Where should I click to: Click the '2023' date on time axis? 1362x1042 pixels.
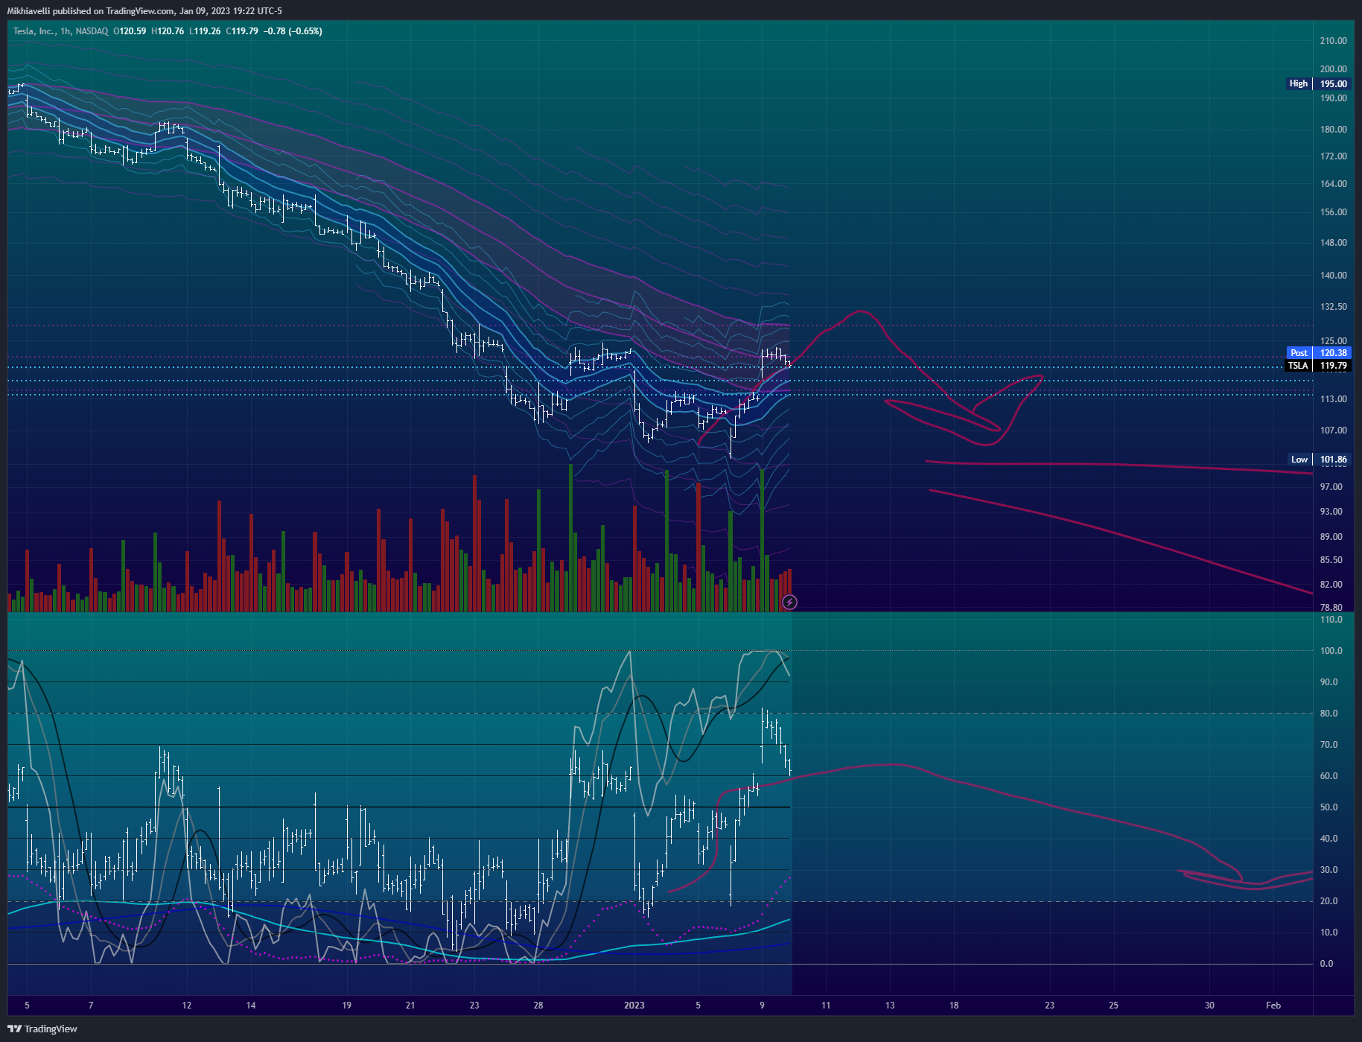click(x=634, y=1006)
